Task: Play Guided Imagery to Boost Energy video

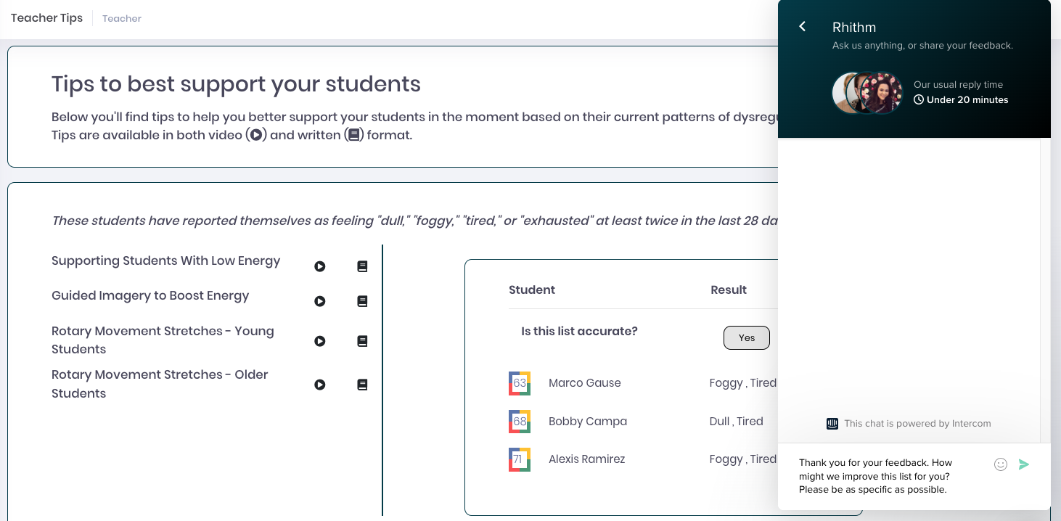Action: click(319, 301)
